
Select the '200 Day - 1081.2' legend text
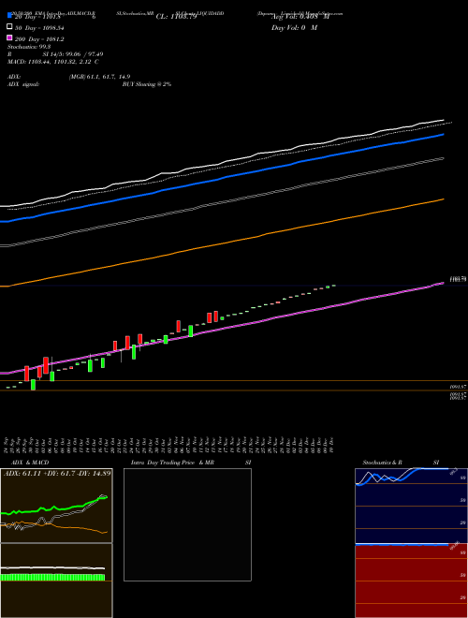point(39,39)
